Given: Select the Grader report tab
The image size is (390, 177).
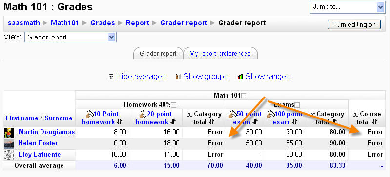Looking at the screenshot, I should (x=158, y=54).
